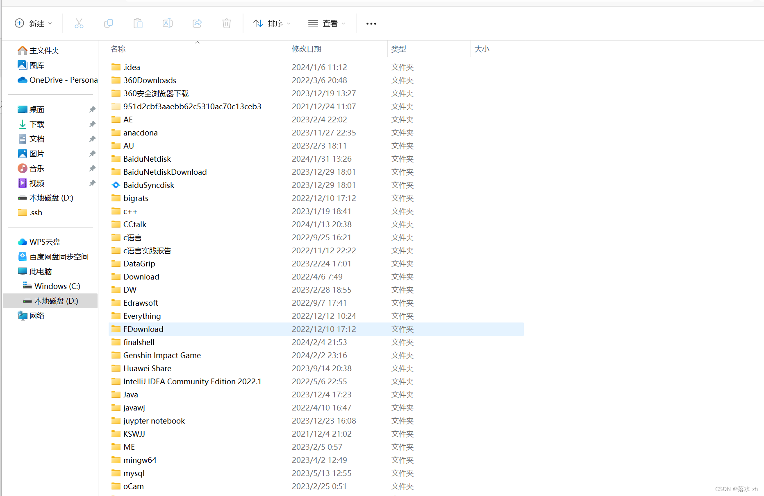The height and width of the screenshot is (496, 764).
Task: Click the Rename icon in toolbar
Action: click(168, 23)
